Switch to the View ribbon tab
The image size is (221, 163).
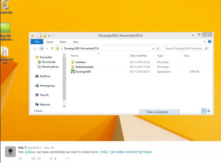pos(76,42)
